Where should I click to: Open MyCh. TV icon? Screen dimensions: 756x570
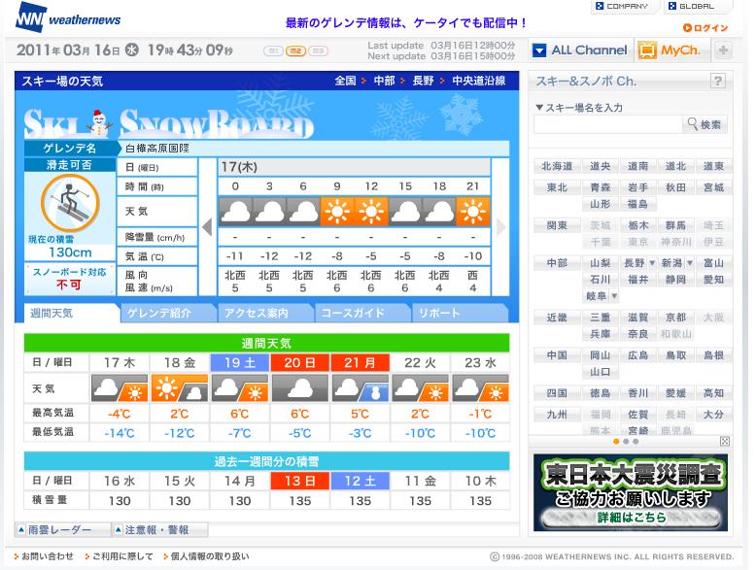click(647, 50)
